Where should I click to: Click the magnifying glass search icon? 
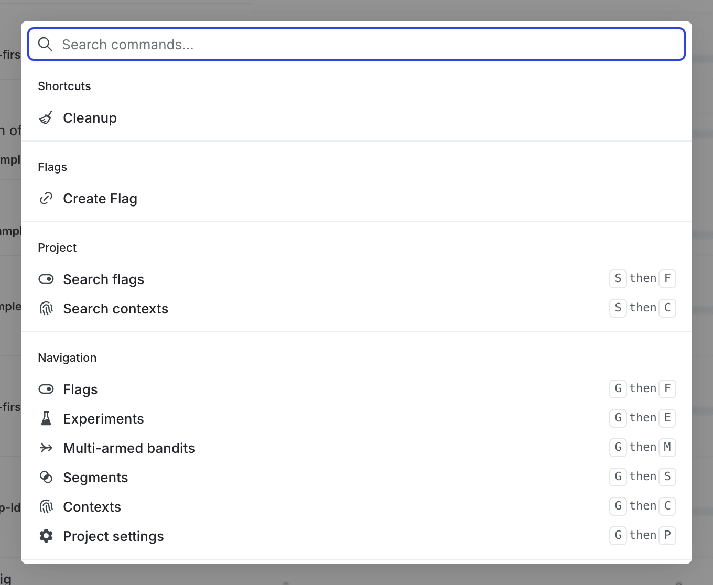coord(46,45)
